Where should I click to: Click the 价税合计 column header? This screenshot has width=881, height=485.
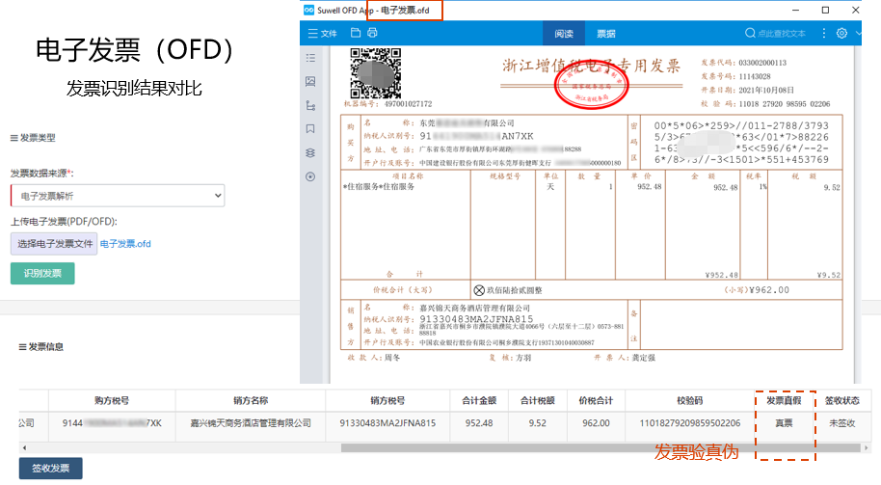pos(596,400)
